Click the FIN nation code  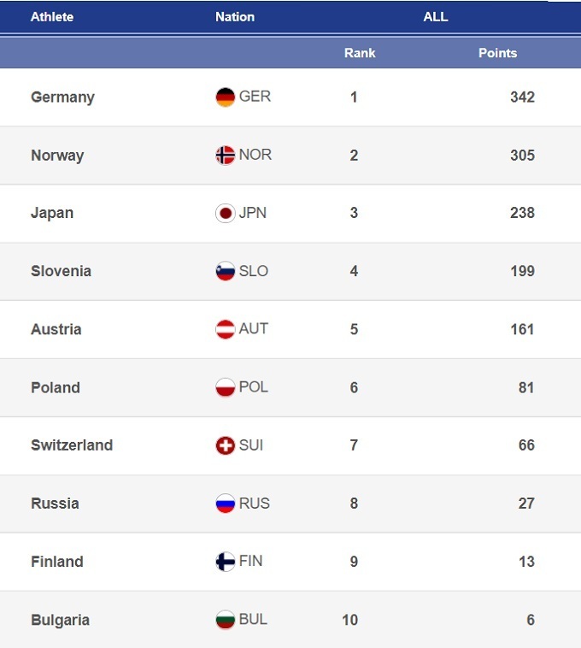251,561
